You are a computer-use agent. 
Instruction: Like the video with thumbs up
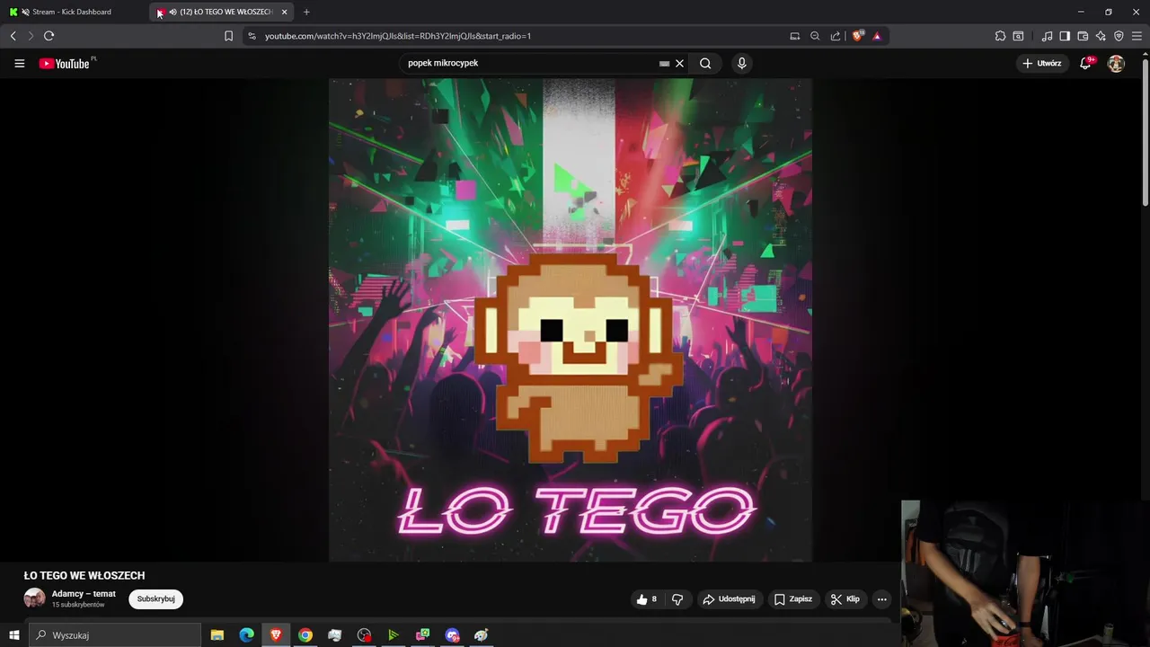[647, 599]
